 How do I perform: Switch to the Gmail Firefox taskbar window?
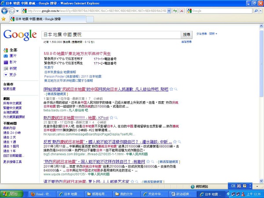42,194
